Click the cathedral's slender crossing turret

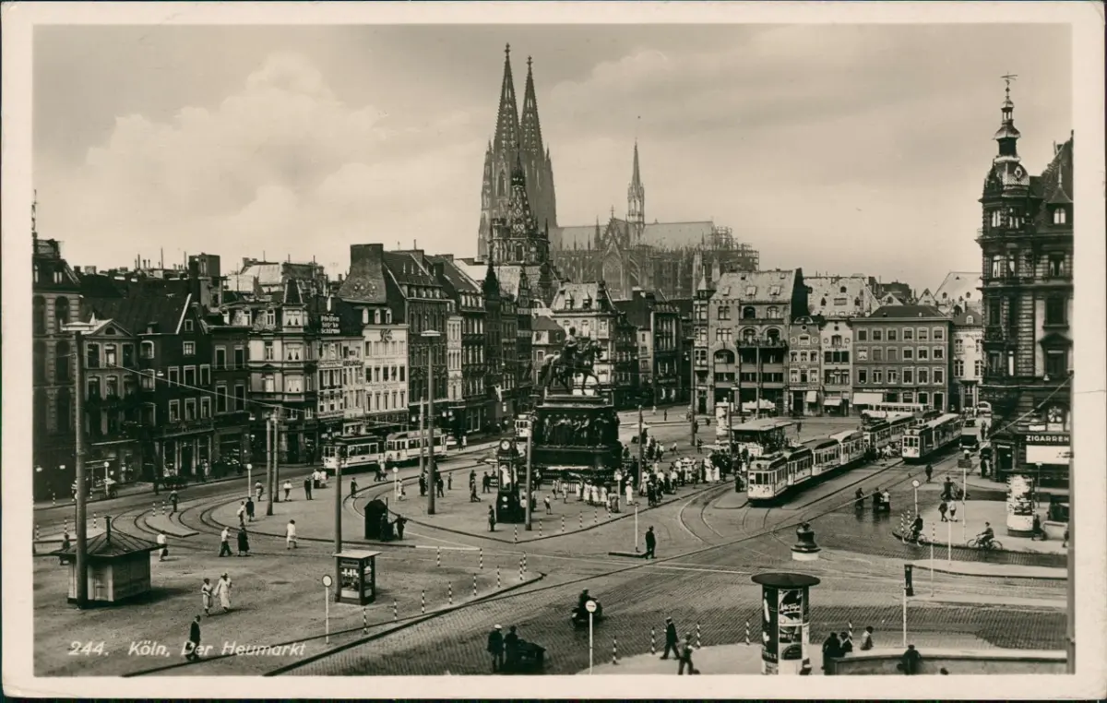(x=636, y=186)
